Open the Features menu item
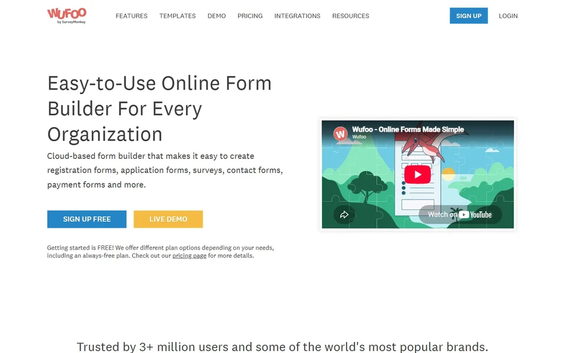Image resolution: width=565 pixels, height=353 pixels. [131, 16]
